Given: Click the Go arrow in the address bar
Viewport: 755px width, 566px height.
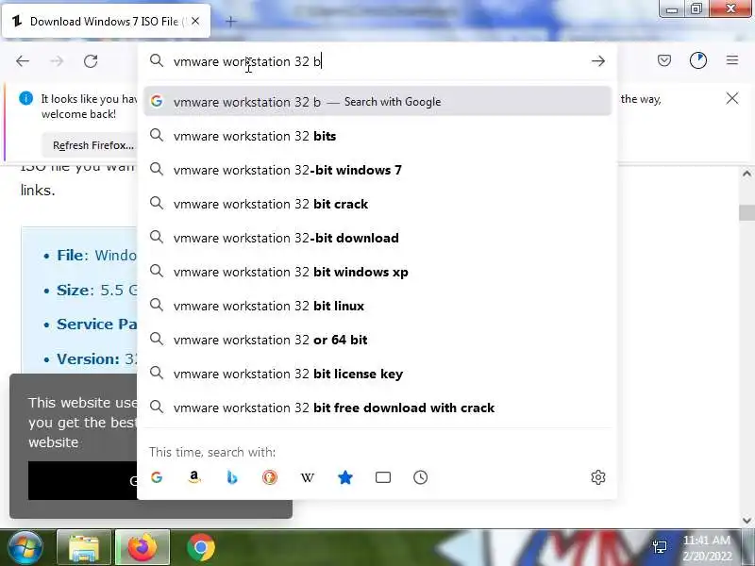Looking at the screenshot, I should 598,61.
